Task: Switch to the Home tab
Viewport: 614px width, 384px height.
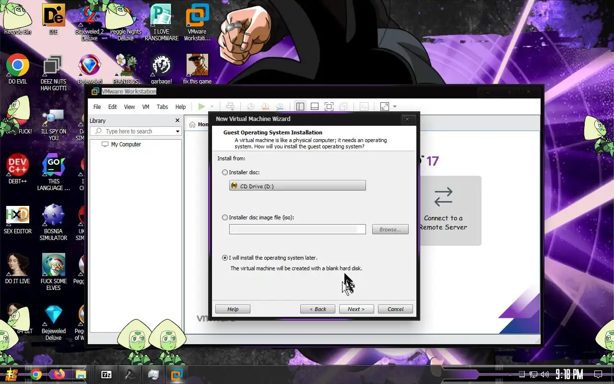Action: tap(199, 124)
